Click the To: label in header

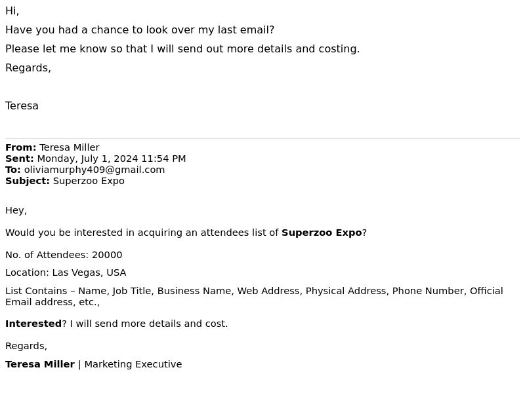[13, 170]
